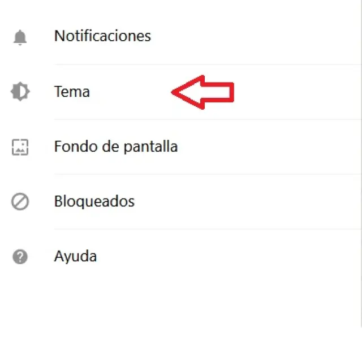
Task: Open the Notificaciones settings entry
Action: pyautogui.click(x=102, y=36)
